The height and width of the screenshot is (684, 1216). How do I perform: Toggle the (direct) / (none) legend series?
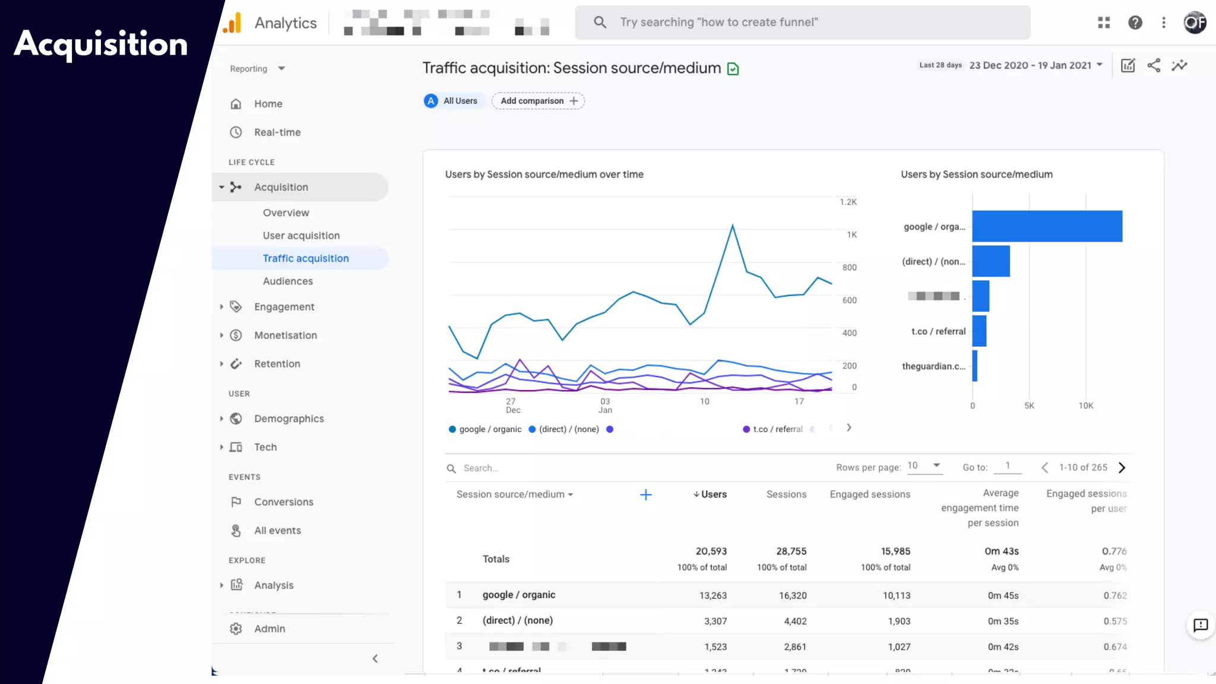[x=563, y=429]
